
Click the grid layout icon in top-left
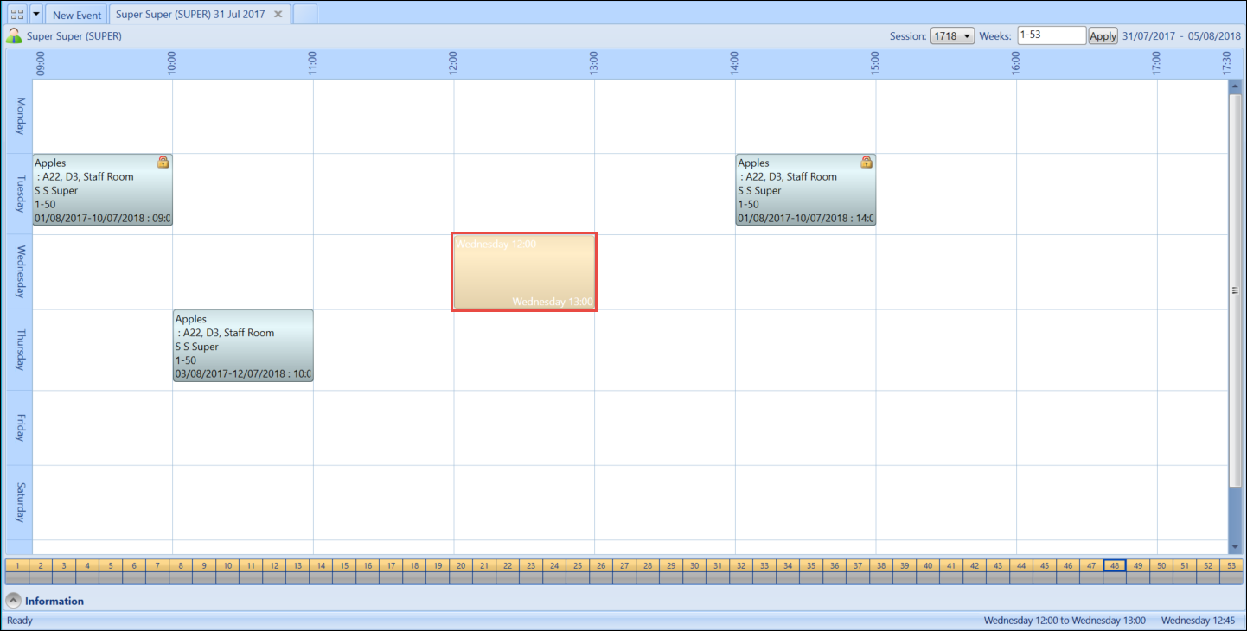click(x=16, y=15)
